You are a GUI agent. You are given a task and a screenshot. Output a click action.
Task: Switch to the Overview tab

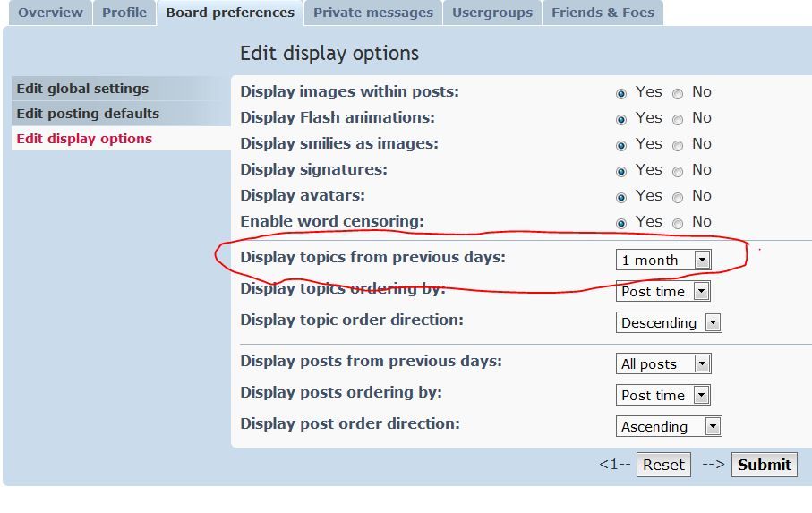click(x=50, y=13)
